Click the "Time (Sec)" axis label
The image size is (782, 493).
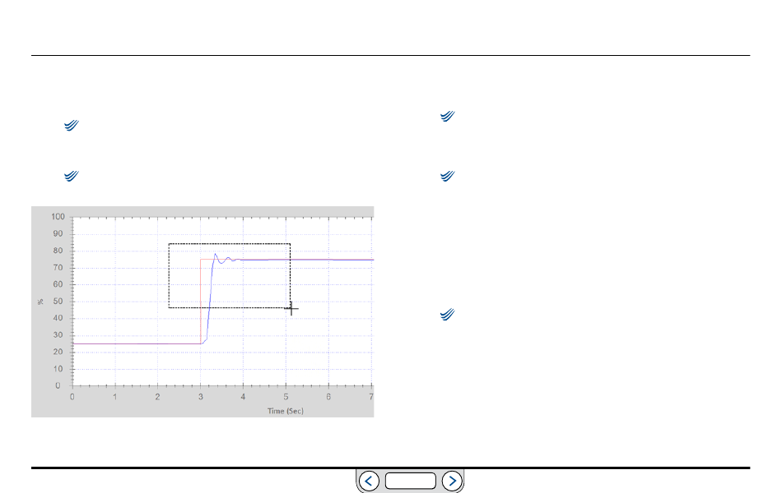pos(286,411)
